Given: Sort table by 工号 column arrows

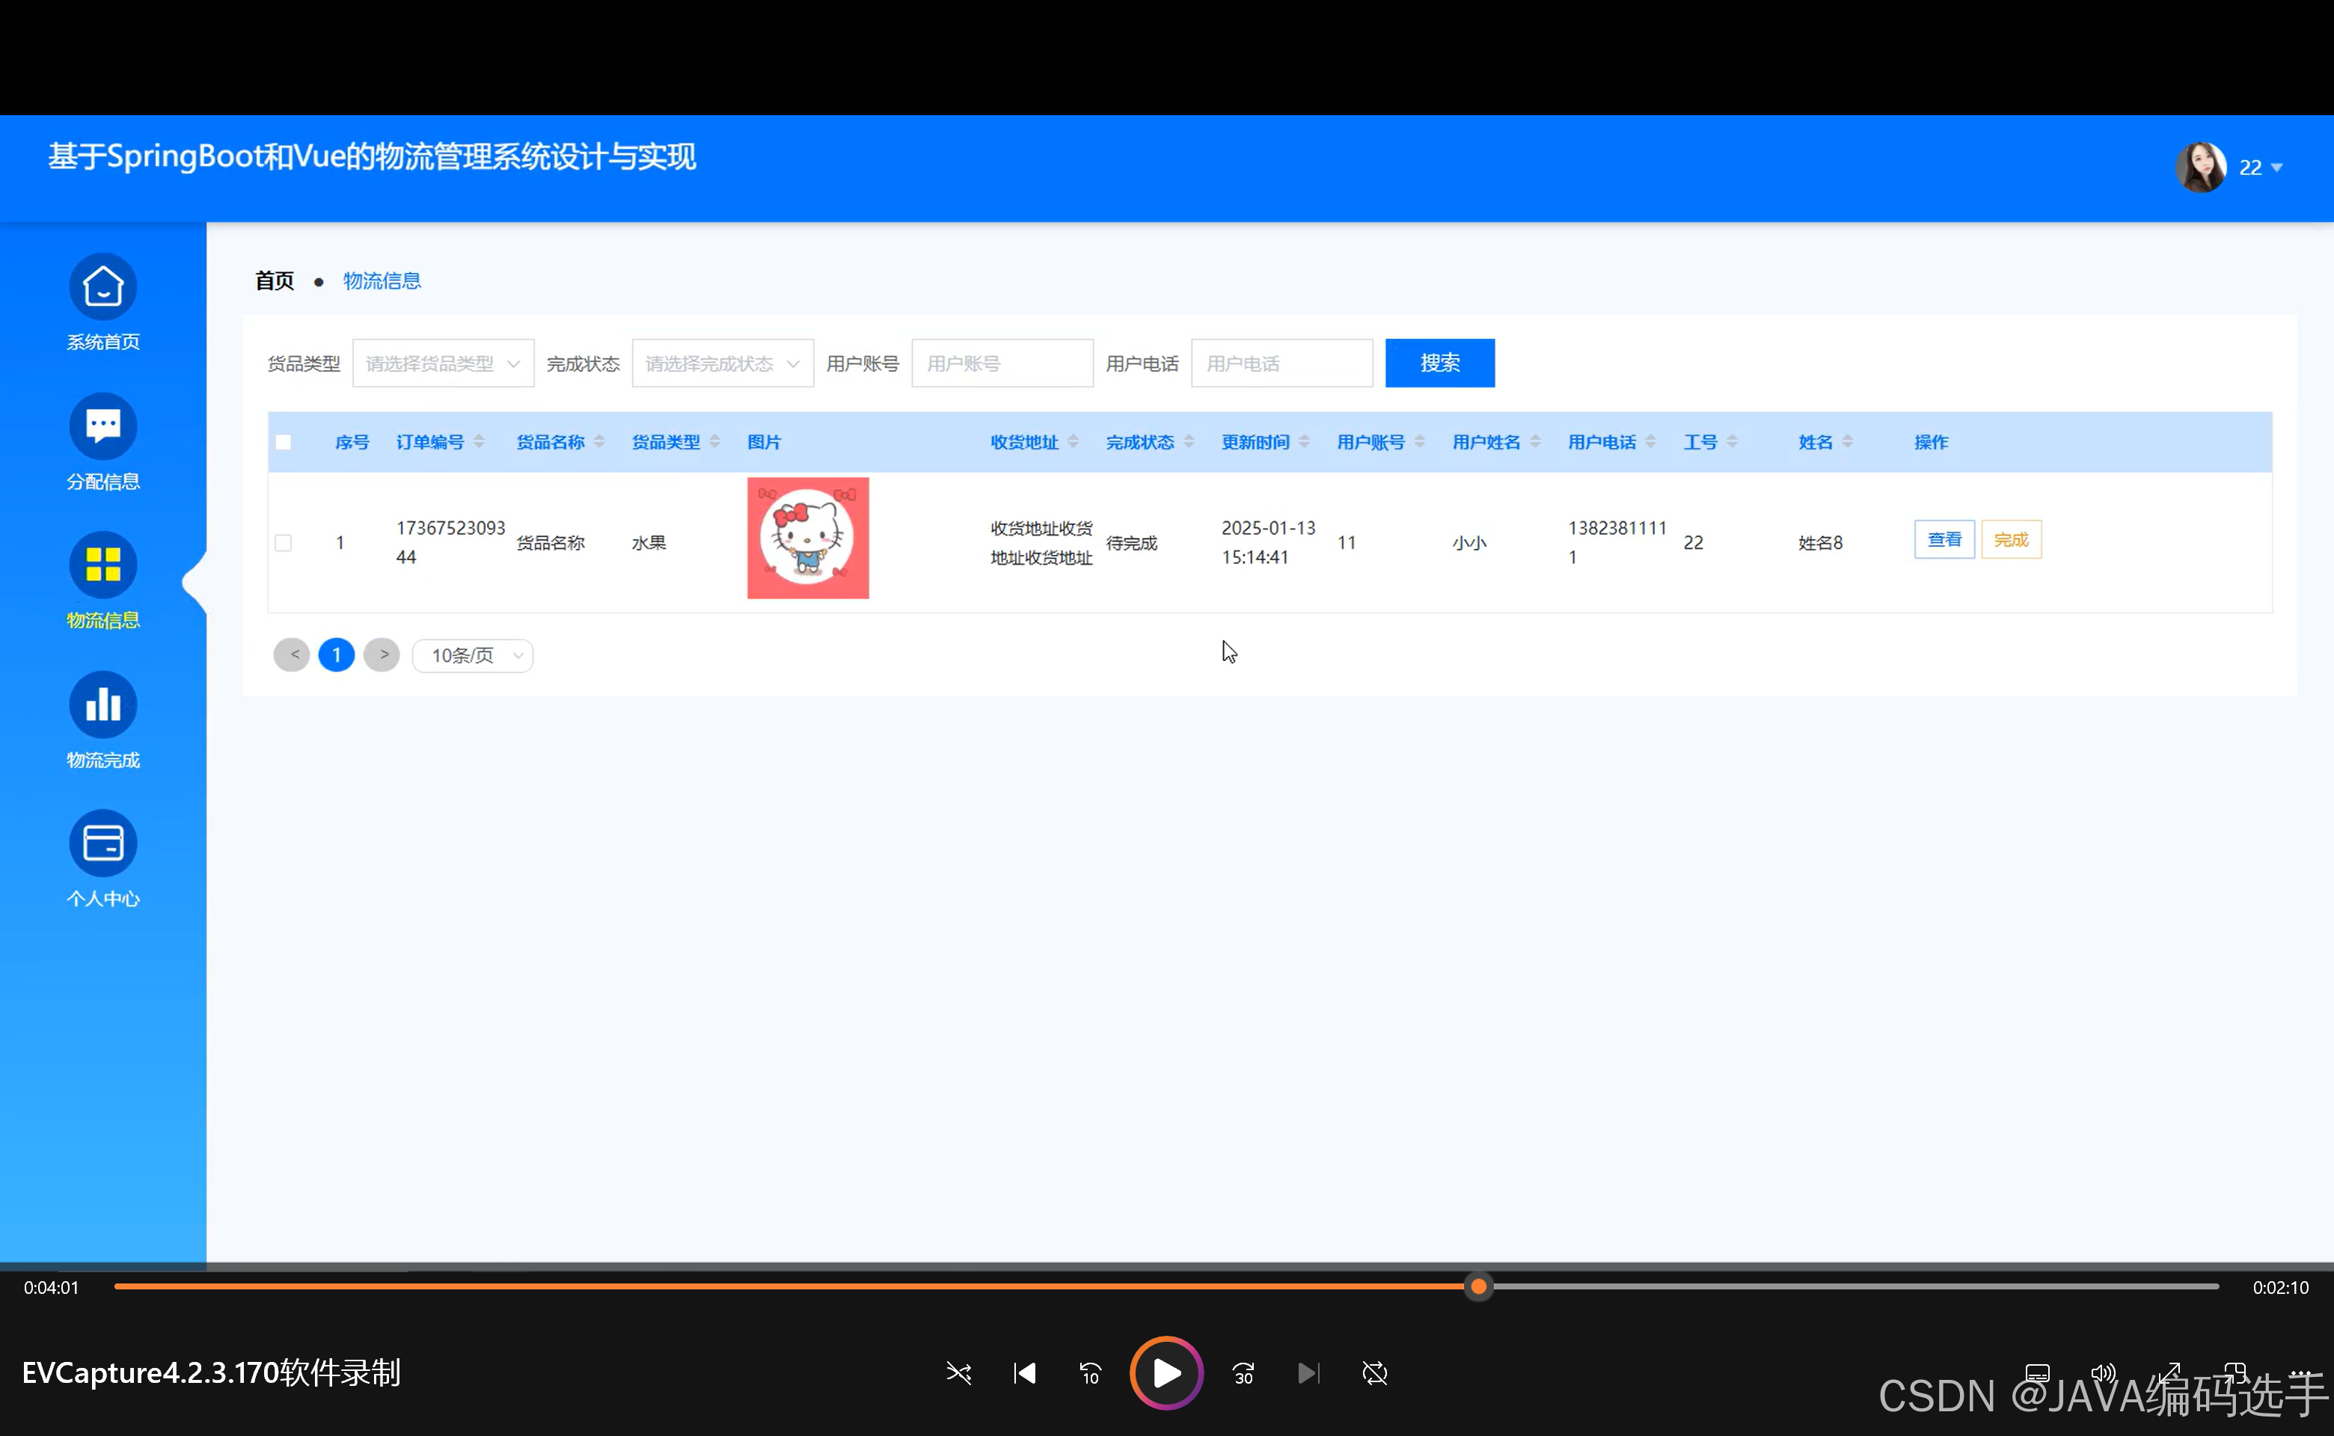Looking at the screenshot, I should click(x=1732, y=441).
